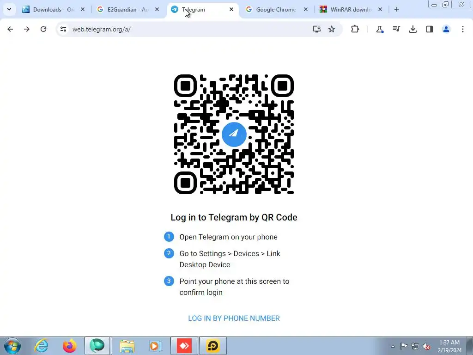Go back to previous page
The height and width of the screenshot is (355, 473).
click(10, 29)
